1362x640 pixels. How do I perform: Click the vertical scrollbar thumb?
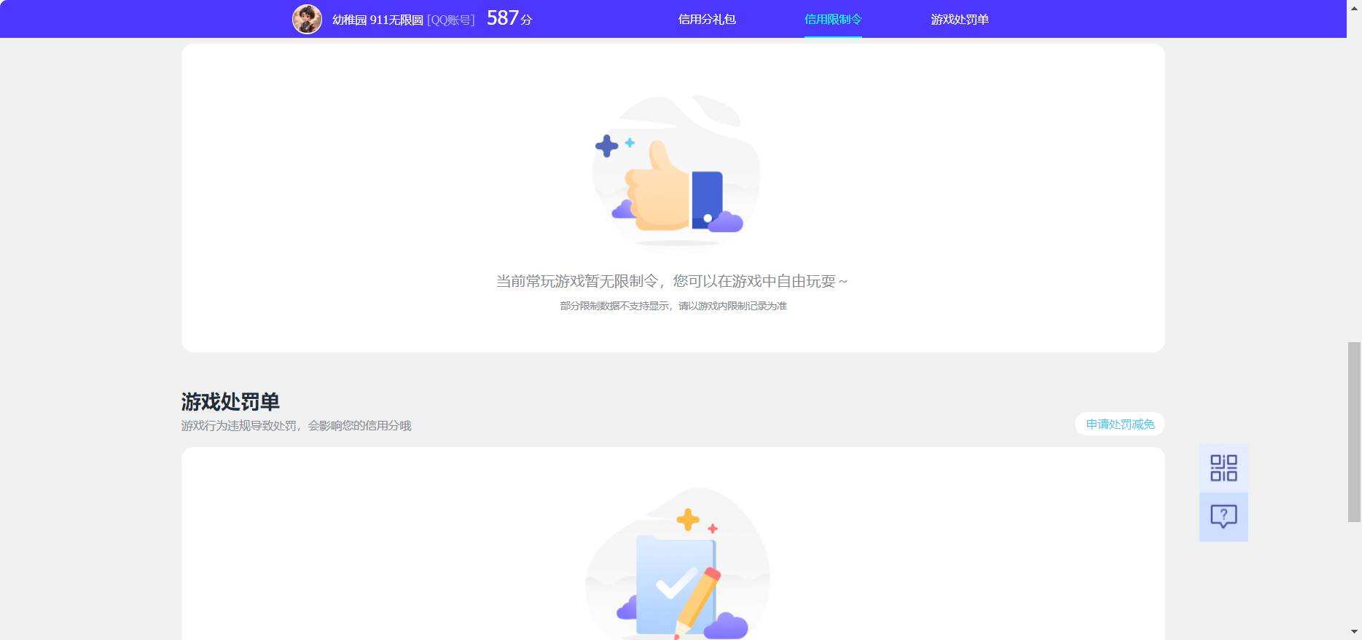[1354, 432]
